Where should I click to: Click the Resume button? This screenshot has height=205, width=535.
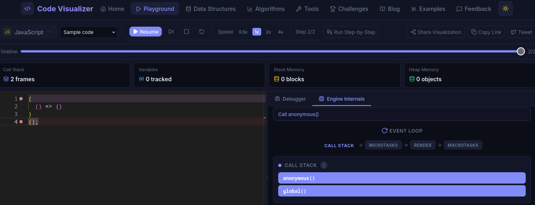146,32
